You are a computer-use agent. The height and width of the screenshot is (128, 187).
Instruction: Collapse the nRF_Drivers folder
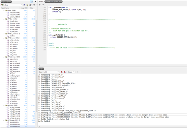click(4, 38)
